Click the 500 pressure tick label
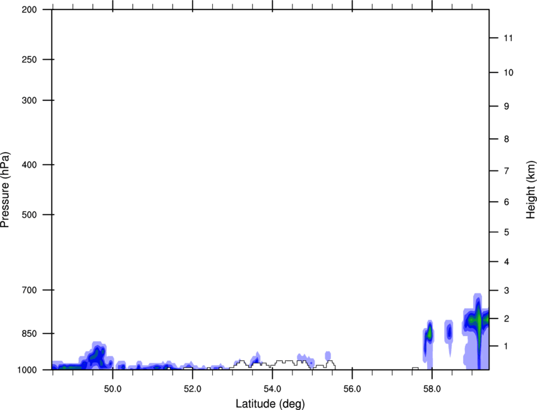 coord(29,214)
